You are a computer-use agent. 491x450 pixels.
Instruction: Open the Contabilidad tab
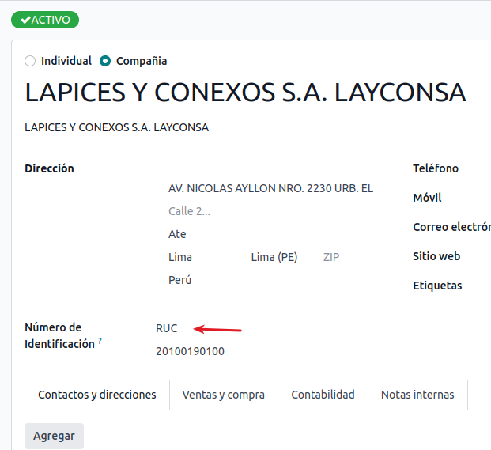pyautogui.click(x=323, y=395)
